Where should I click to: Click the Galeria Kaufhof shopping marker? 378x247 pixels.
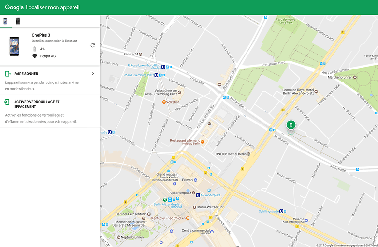click(x=174, y=184)
